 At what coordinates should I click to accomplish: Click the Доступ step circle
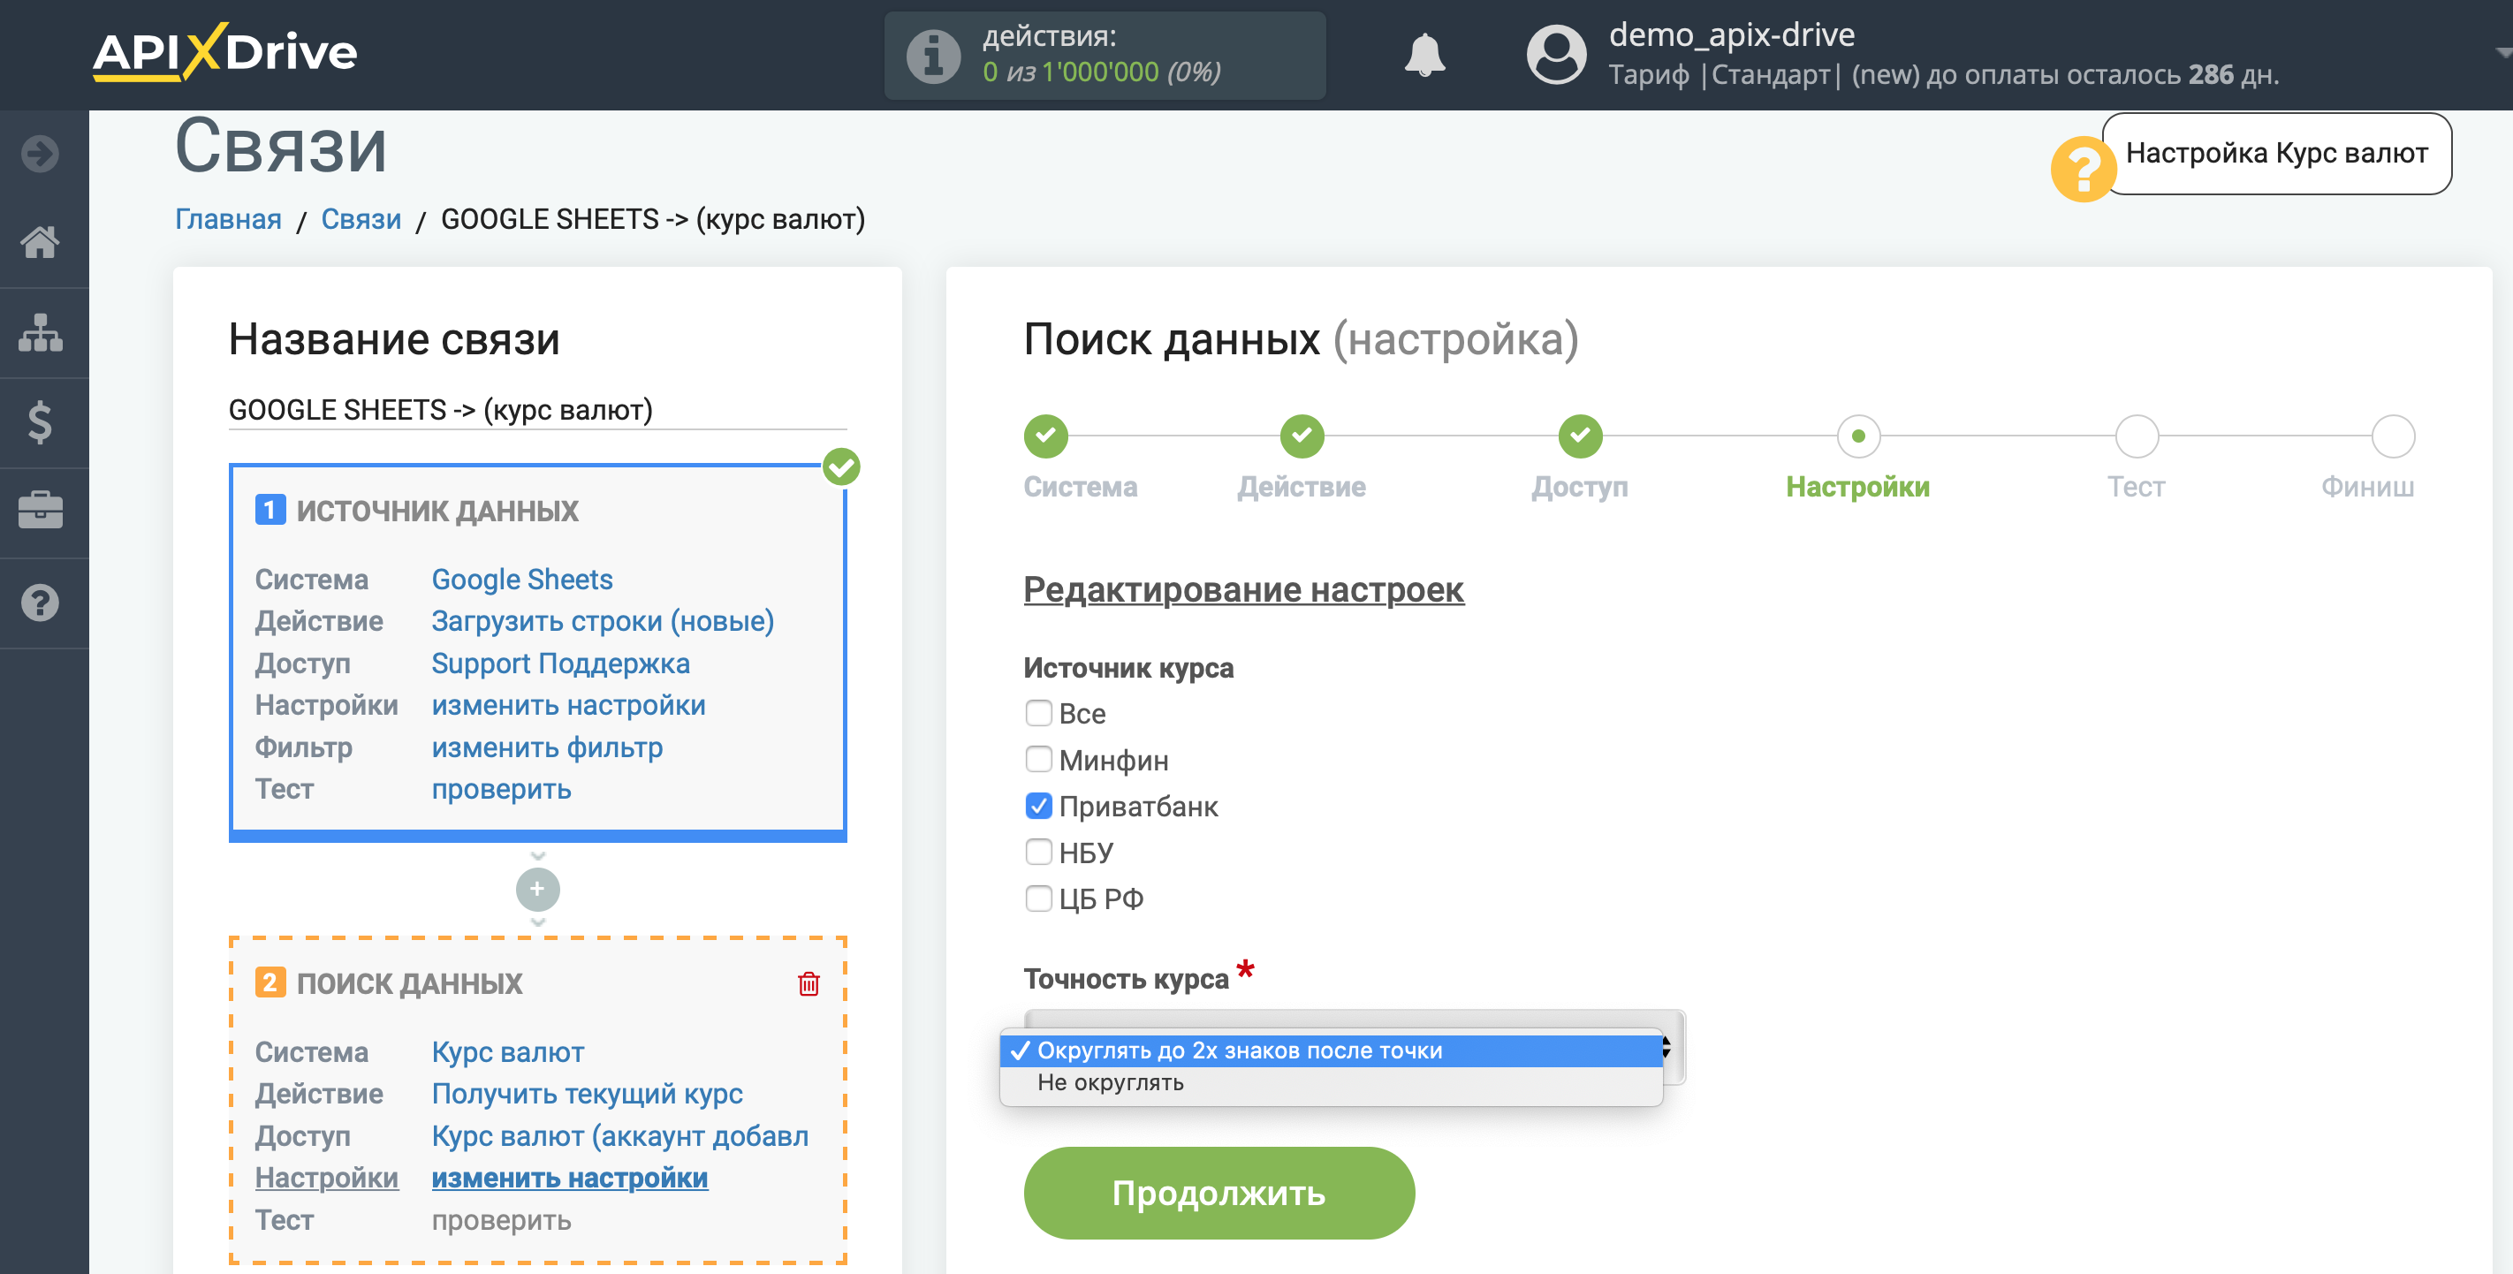pyautogui.click(x=1581, y=436)
